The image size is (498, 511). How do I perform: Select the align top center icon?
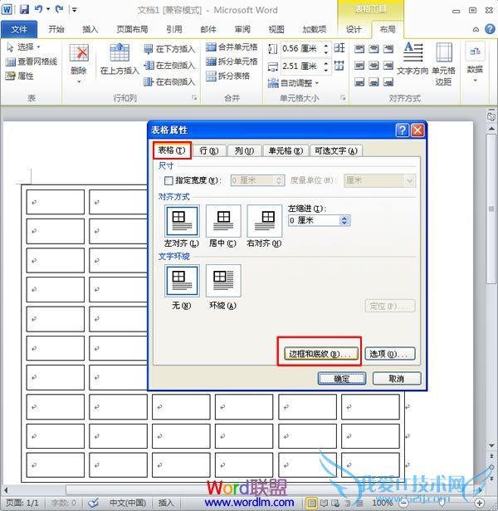[373, 49]
